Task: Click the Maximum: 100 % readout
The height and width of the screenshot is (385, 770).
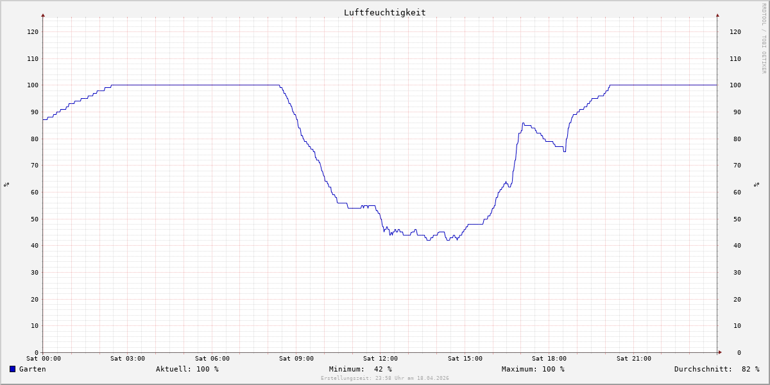Action: coord(533,369)
